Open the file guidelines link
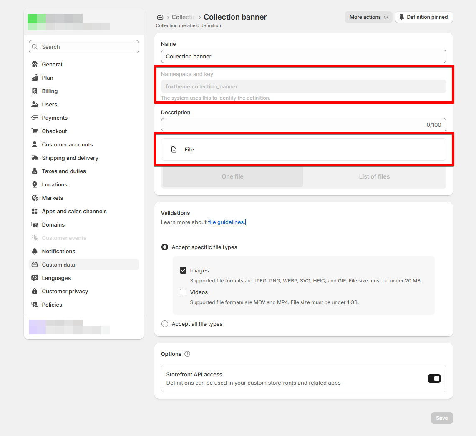The image size is (476, 436). 226,222
